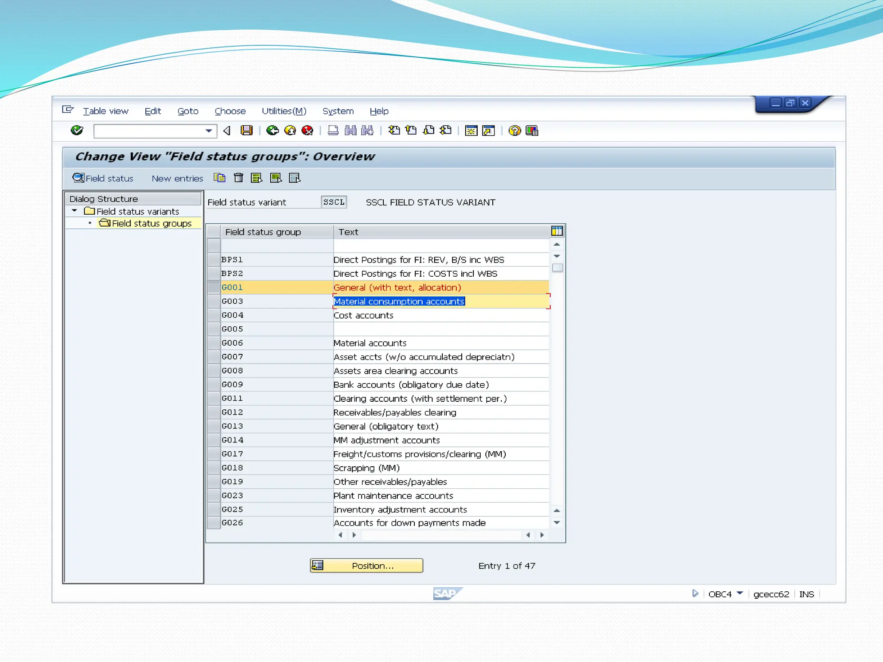
Task: Click the Save diskette icon
Action: point(247,131)
